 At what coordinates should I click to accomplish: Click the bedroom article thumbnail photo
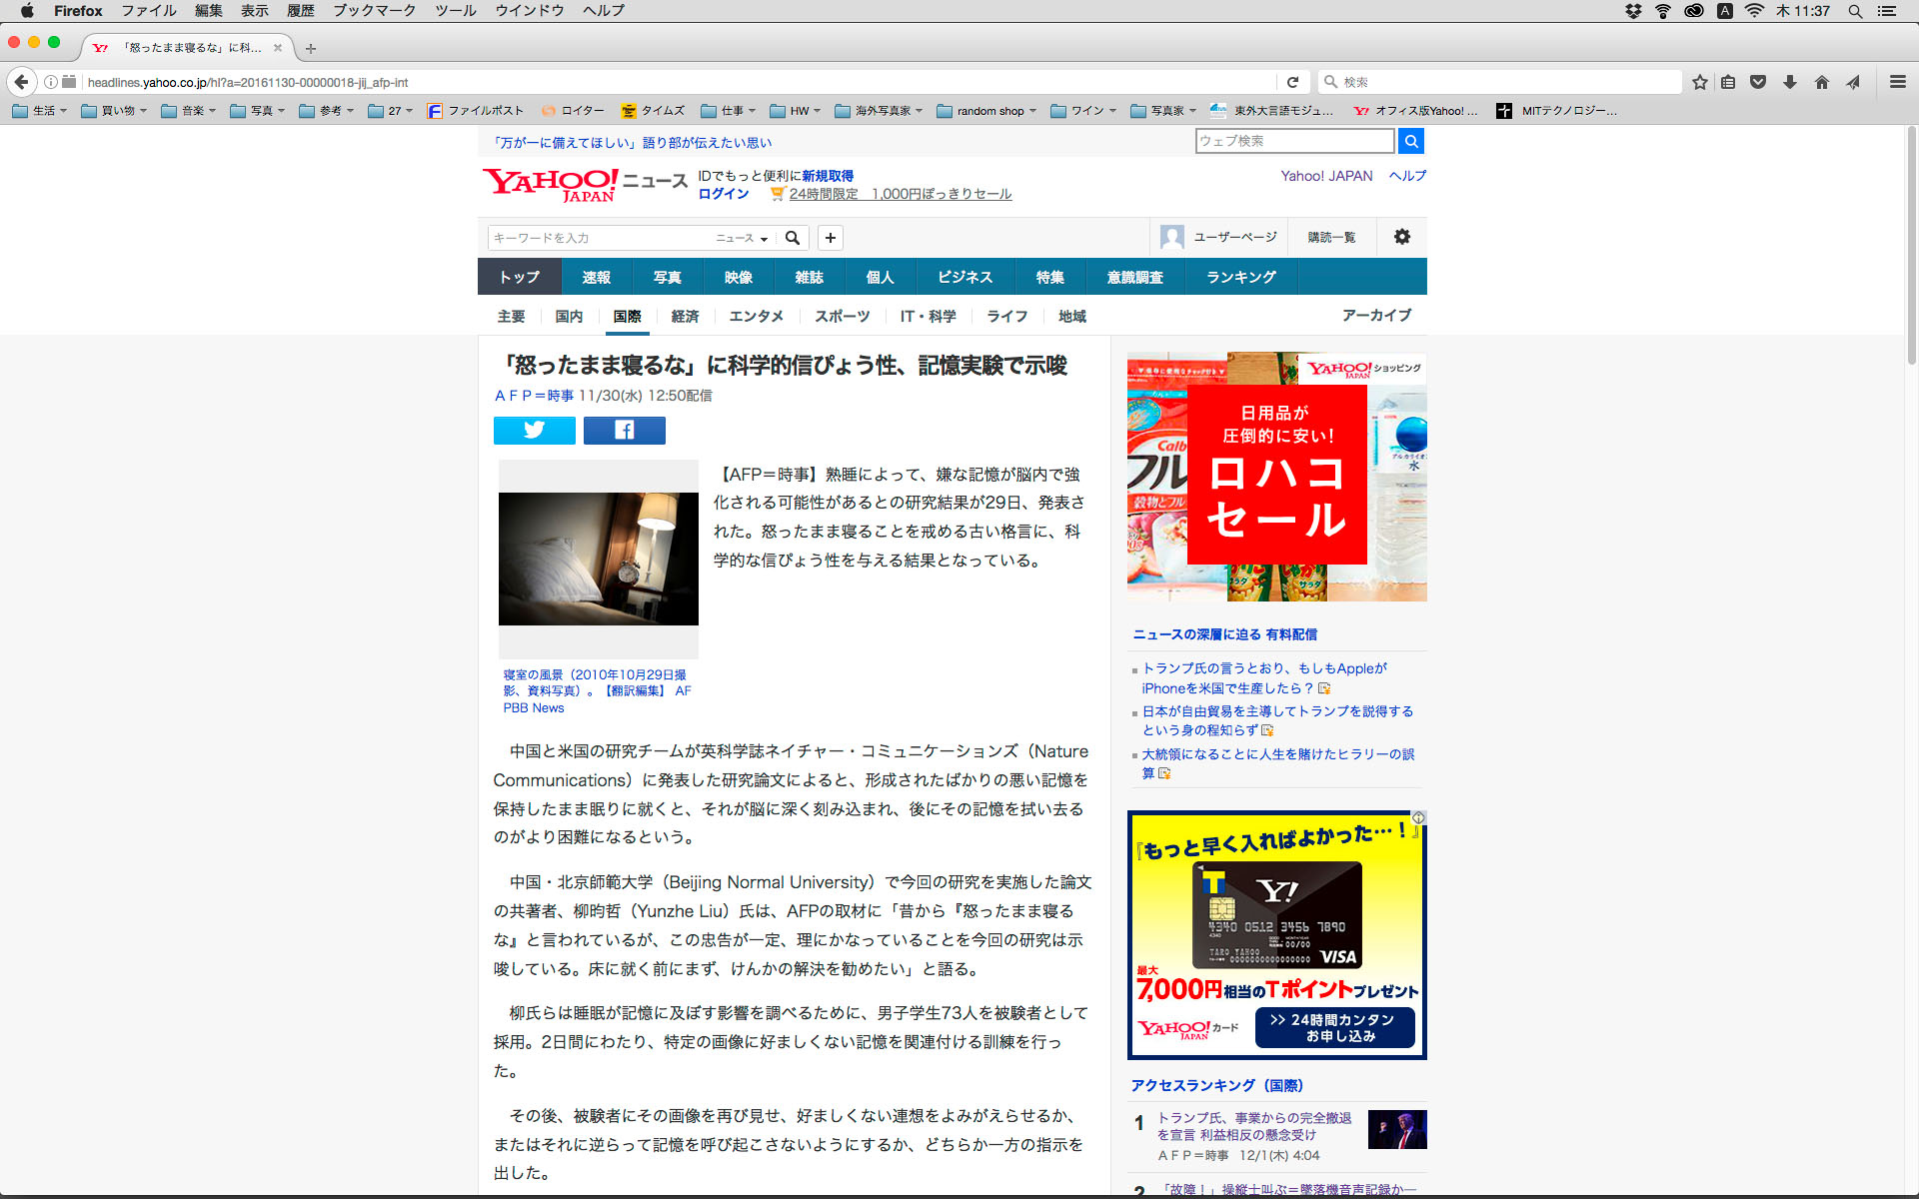coord(598,559)
